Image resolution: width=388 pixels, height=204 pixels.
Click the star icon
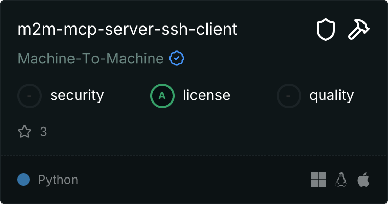[x=25, y=132]
